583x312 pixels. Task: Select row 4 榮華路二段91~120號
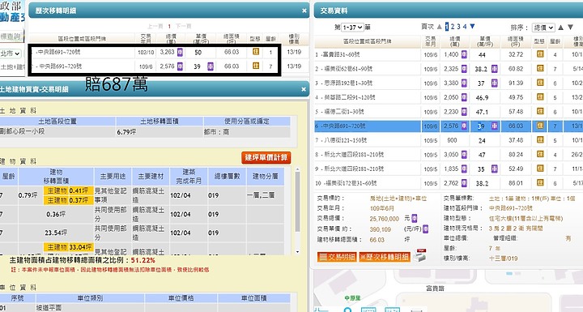(x=449, y=97)
